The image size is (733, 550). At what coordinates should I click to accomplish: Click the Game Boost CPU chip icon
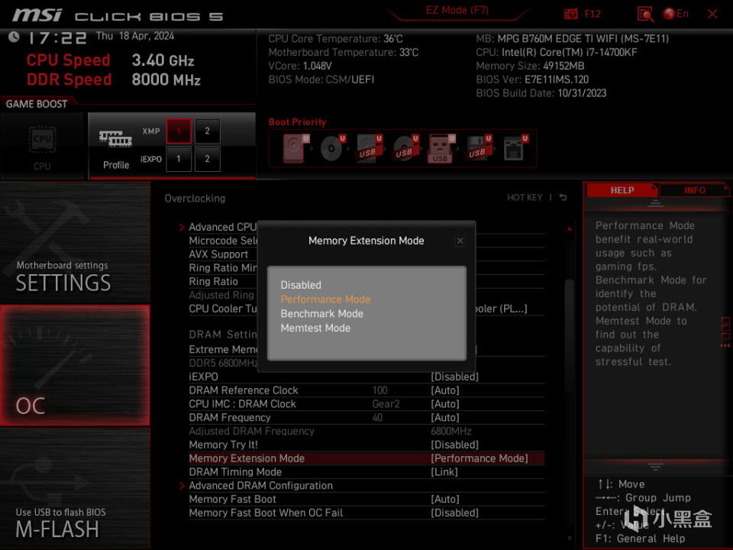pos(43,139)
